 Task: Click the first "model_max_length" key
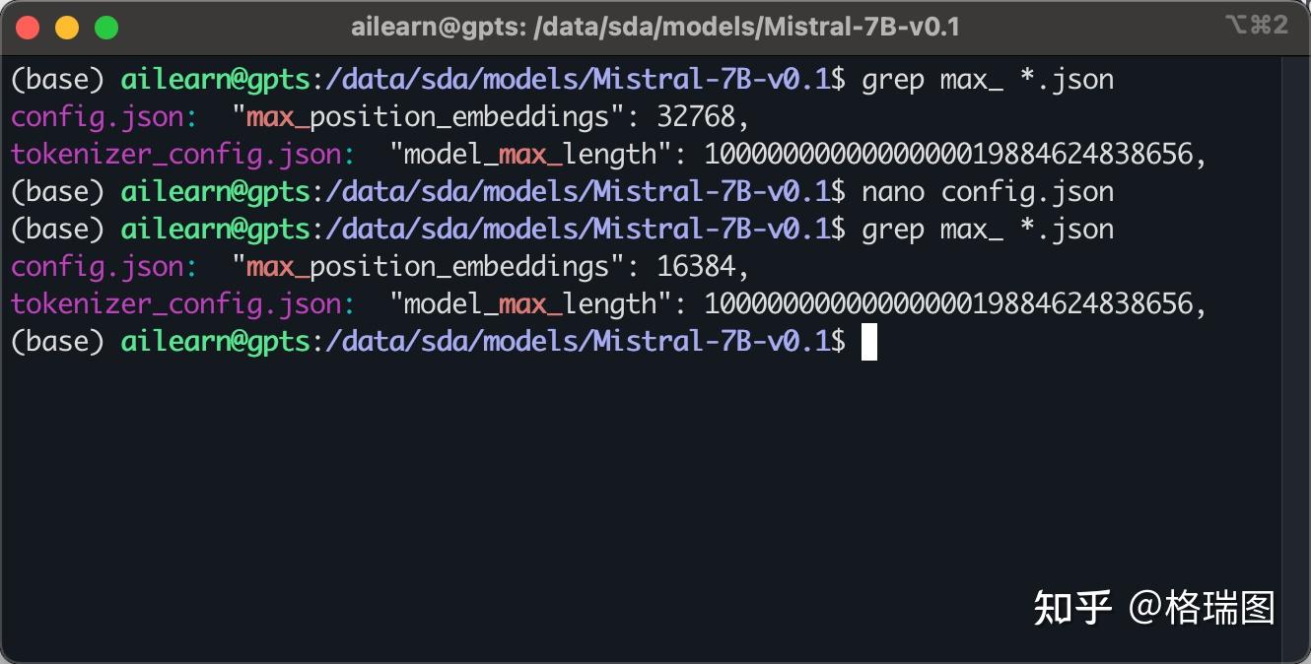(530, 154)
